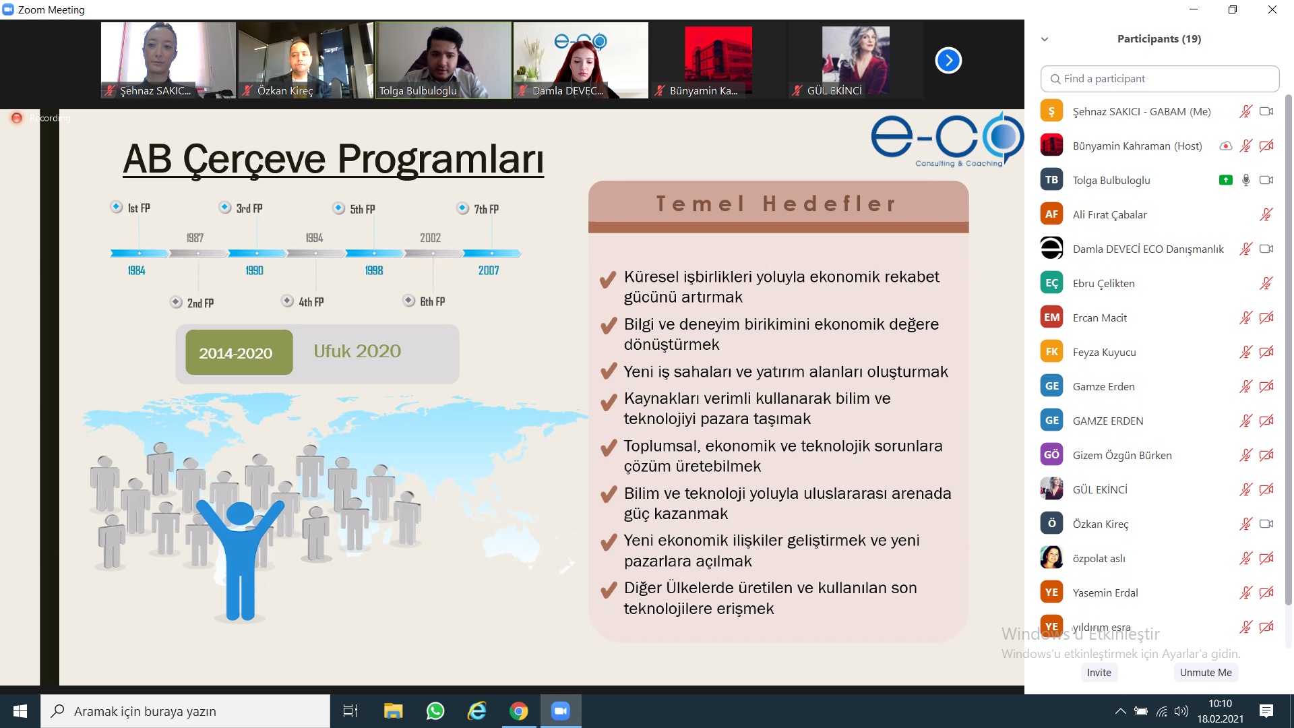This screenshot has height=728, width=1294.
Task: Click Ali Fırat Çabalar's muted microphone icon
Action: pos(1266,214)
